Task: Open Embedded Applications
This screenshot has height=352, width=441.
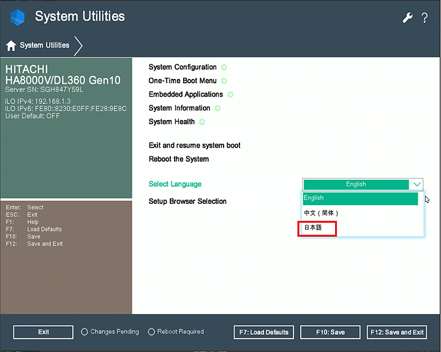Action: [x=186, y=94]
